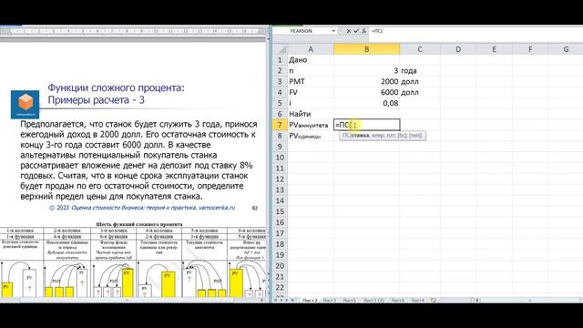
Task: Click cell containing 'Дано'
Action: (x=311, y=60)
